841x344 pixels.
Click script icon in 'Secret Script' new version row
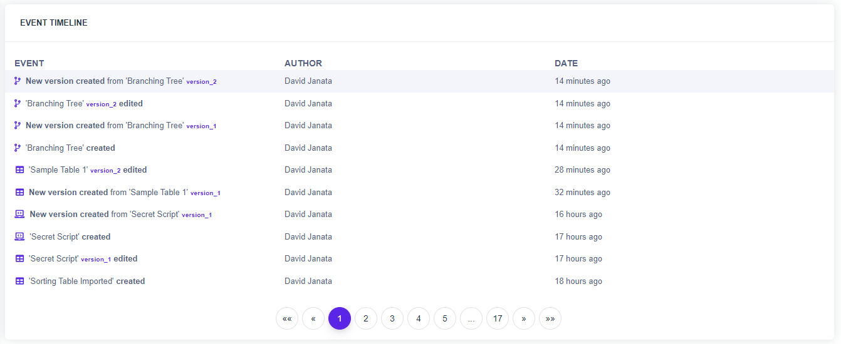pyautogui.click(x=19, y=215)
